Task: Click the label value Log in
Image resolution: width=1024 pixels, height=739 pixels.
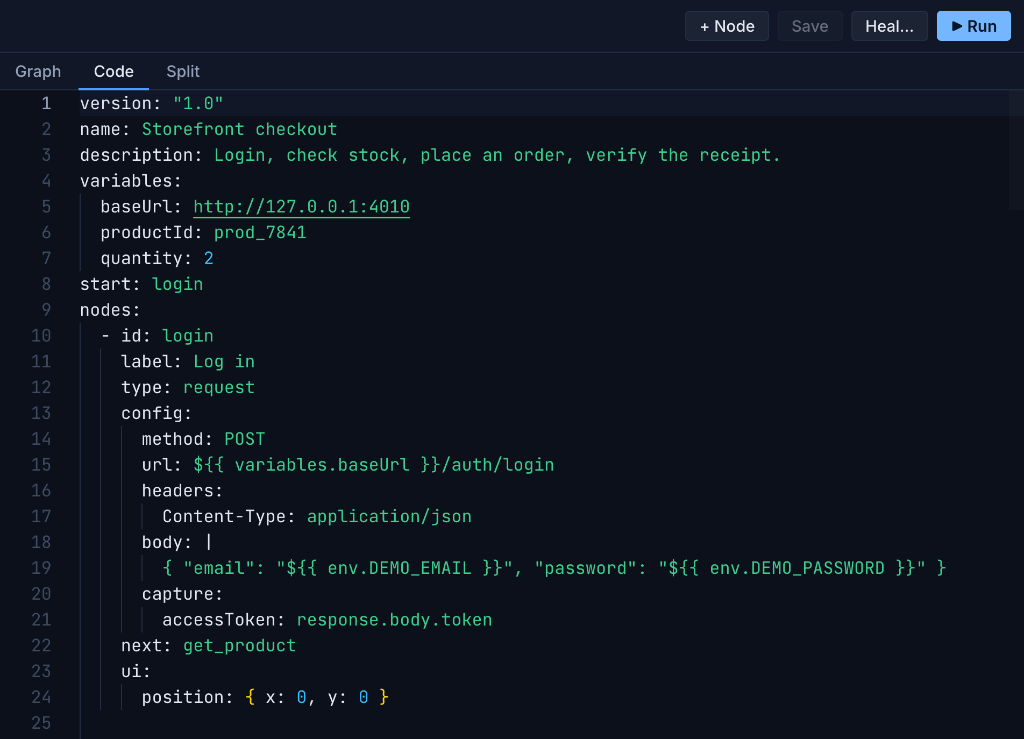Action: coord(224,361)
